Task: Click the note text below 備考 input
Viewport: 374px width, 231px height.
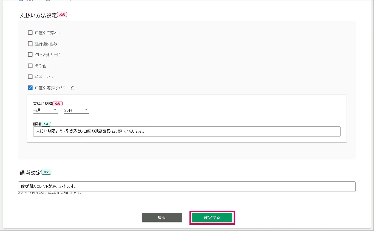Action: (x=49, y=193)
